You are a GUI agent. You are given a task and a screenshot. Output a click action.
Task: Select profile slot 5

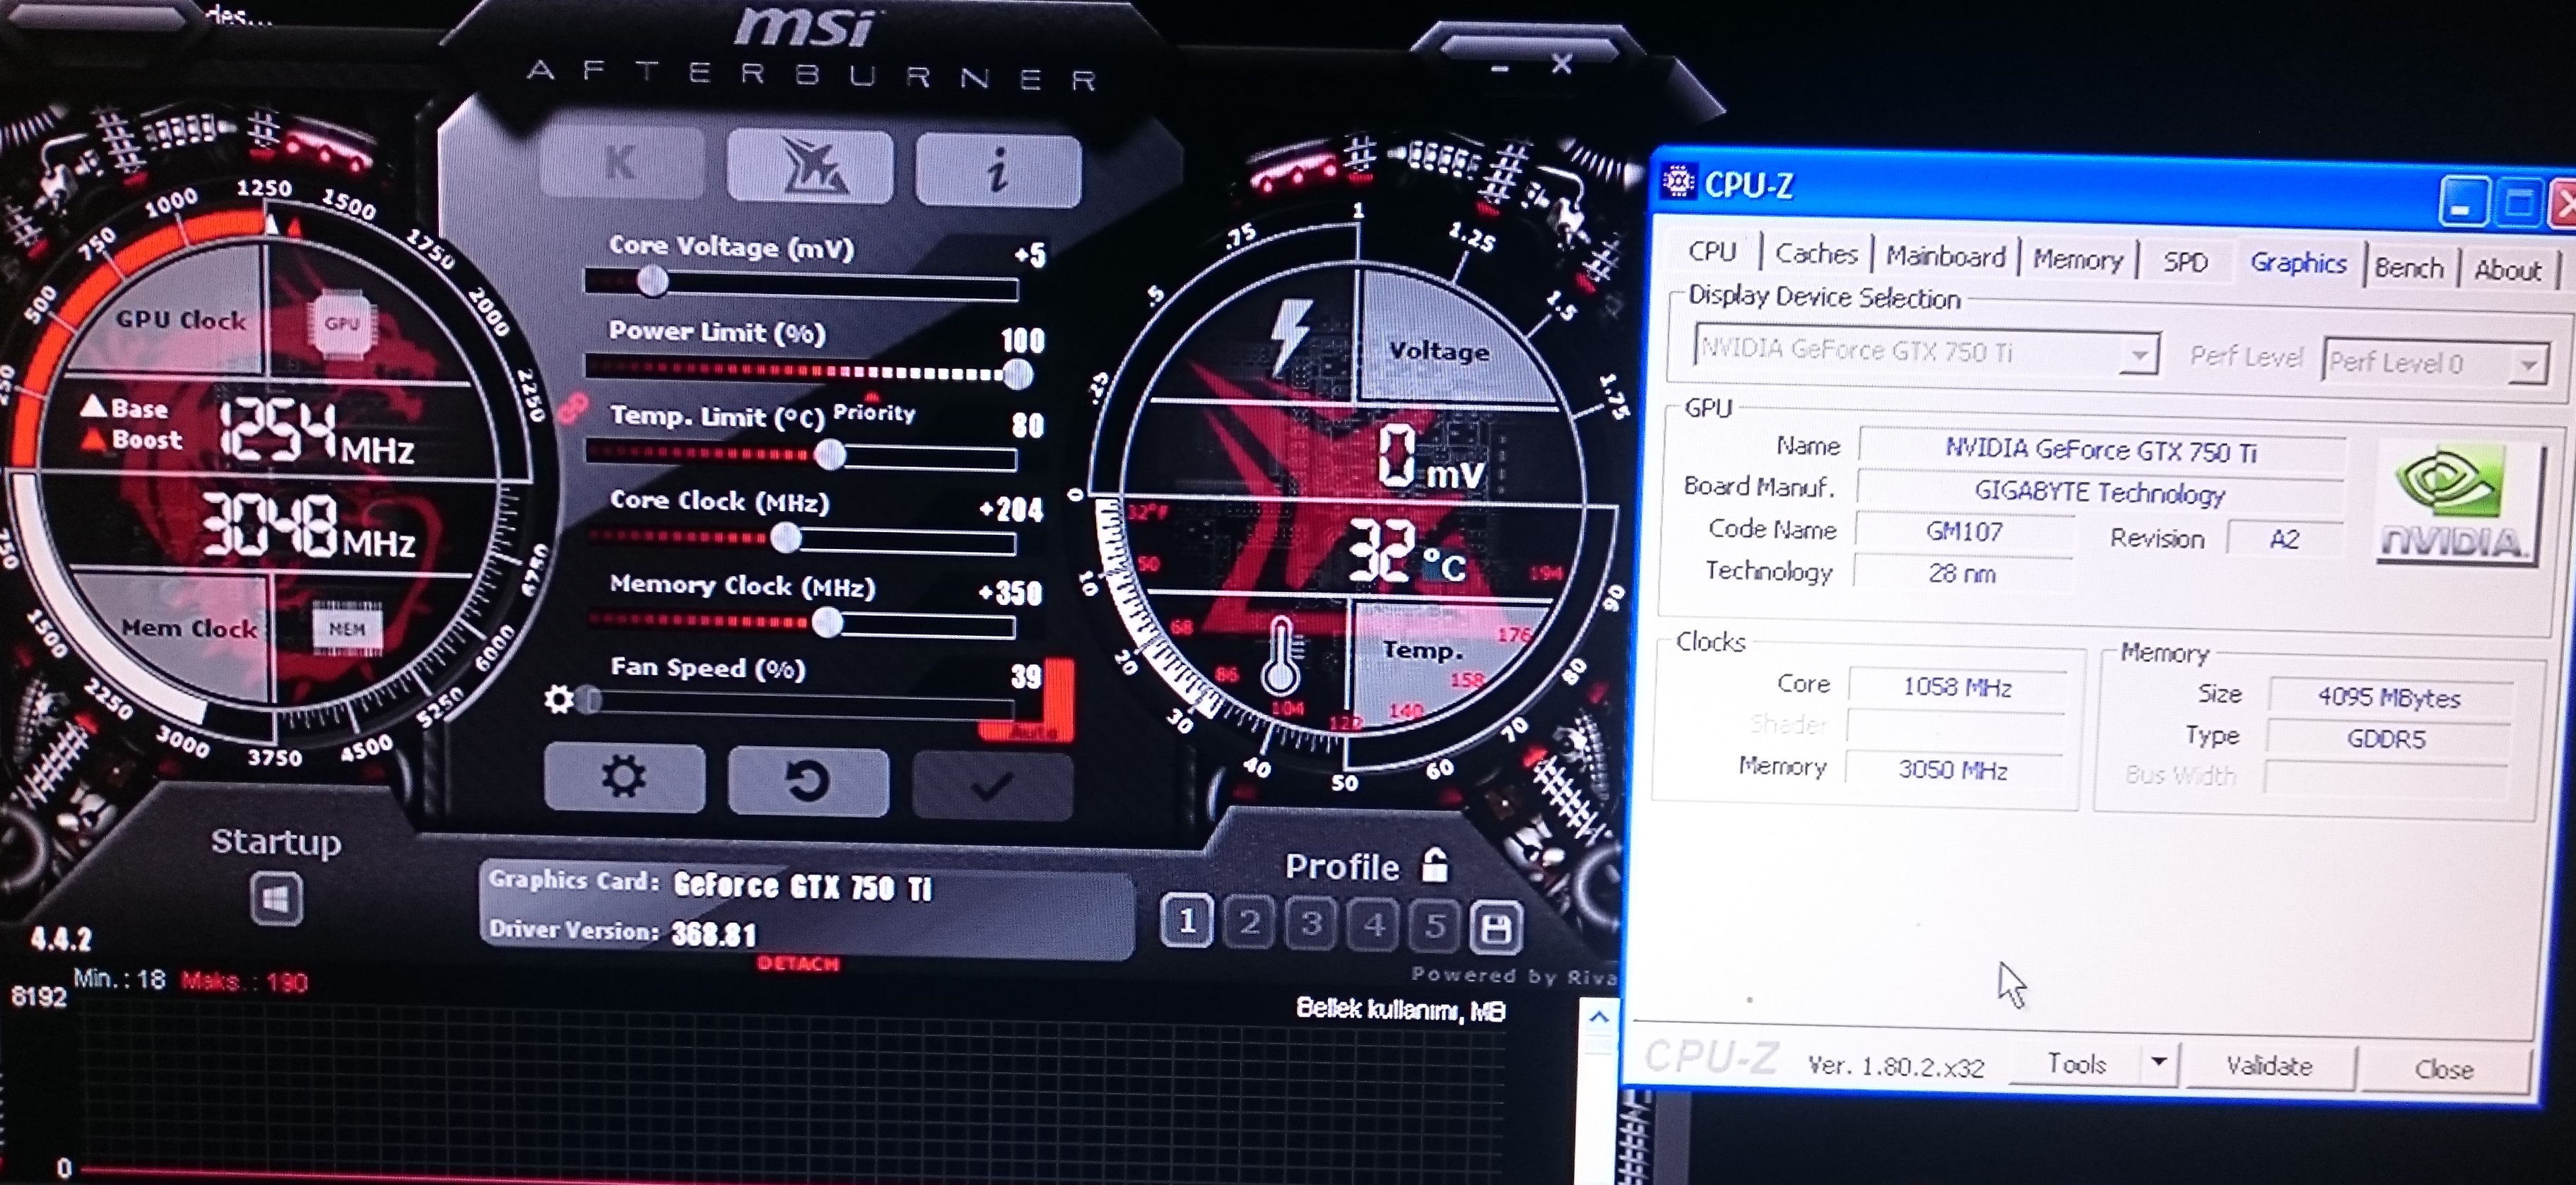point(1435,926)
